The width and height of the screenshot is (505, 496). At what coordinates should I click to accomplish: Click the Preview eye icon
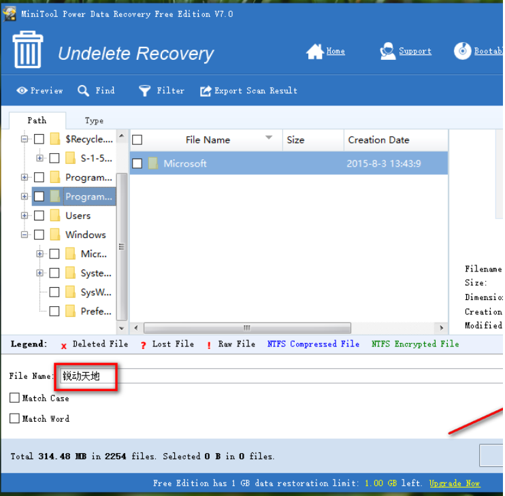pyautogui.click(x=22, y=90)
